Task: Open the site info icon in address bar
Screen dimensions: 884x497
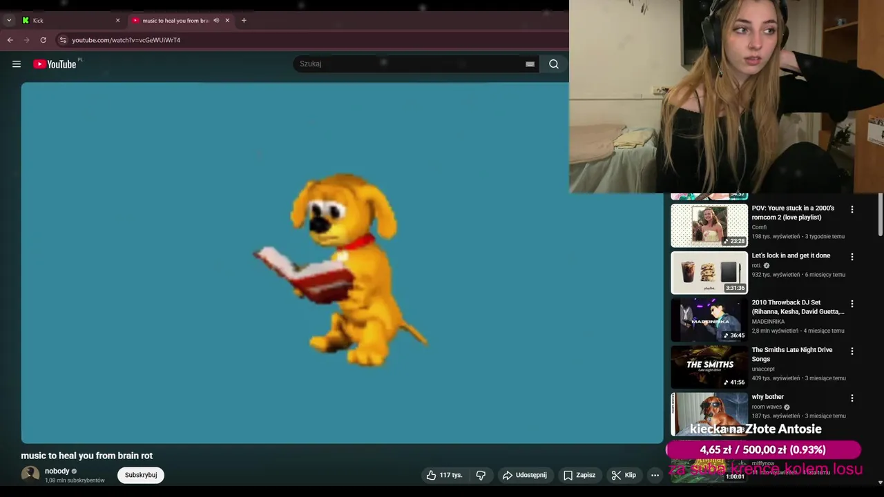Action: [x=63, y=40]
